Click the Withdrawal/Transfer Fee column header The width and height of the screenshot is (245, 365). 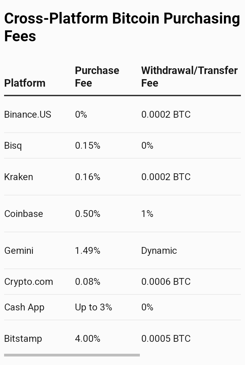(189, 76)
